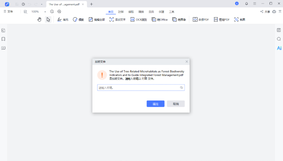This screenshot has height=161, width=283.
Task: Click the 取消 button in dialog
Action: [x=176, y=104]
